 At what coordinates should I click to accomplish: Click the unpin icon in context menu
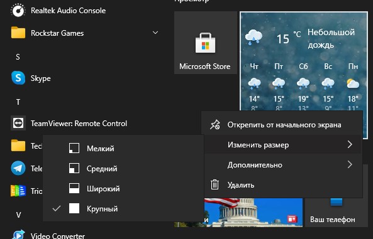(x=215, y=125)
